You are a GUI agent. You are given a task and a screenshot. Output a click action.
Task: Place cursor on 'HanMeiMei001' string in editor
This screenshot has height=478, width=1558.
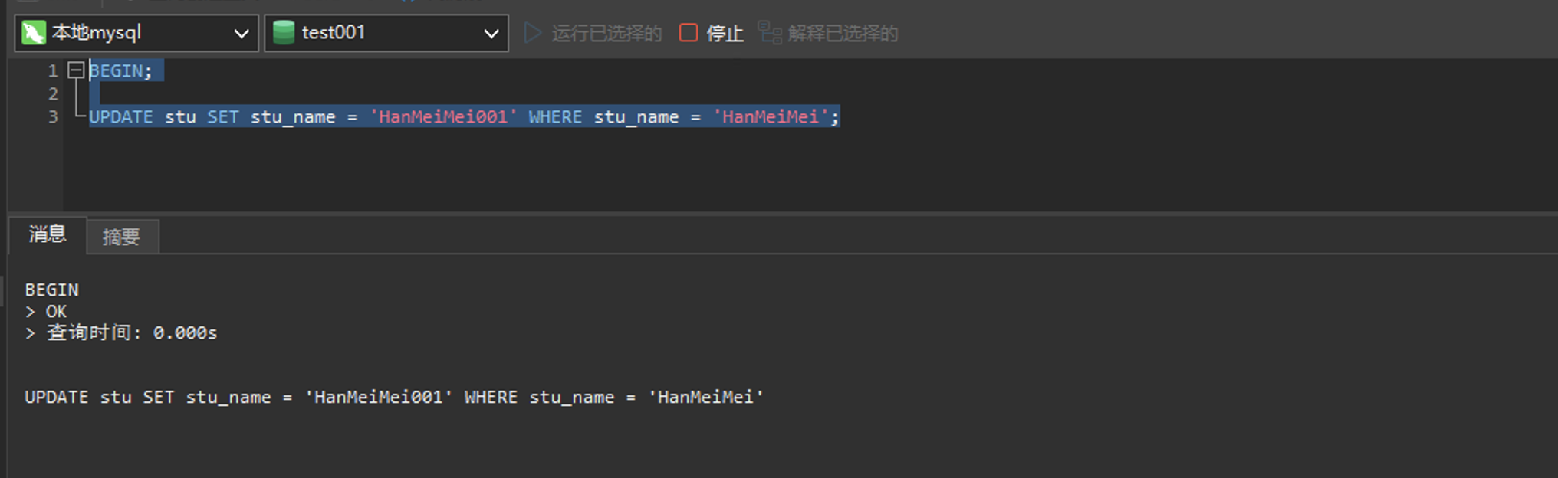coord(443,117)
